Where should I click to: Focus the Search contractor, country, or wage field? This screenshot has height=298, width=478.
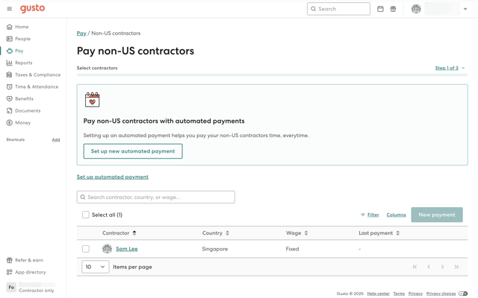click(x=156, y=197)
